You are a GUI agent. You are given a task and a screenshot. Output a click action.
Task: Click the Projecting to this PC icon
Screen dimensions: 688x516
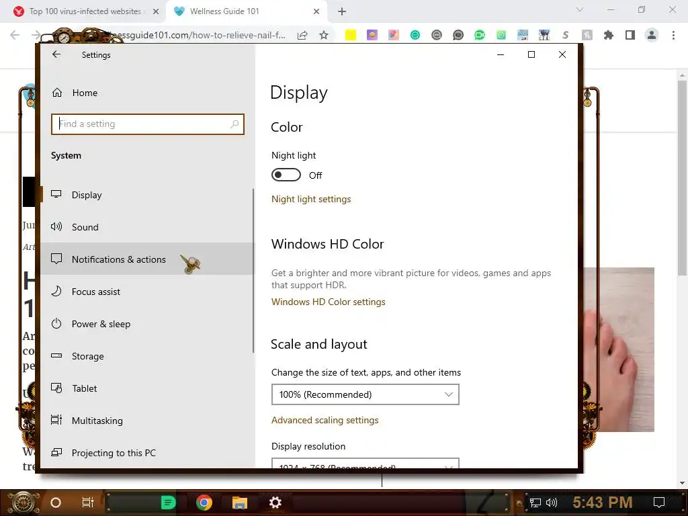coord(56,452)
